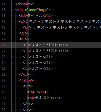This screenshot has height=112, width=101.
Task: Click リスト text after the space on line 21
Action: click(x=52, y=45)
